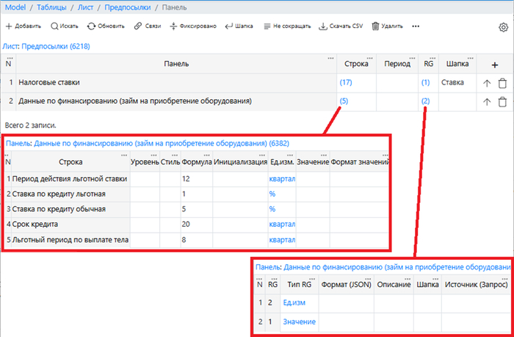The width and height of the screenshot is (514, 337).
Task: Toggle the Фиксировано option
Action: click(x=192, y=26)
